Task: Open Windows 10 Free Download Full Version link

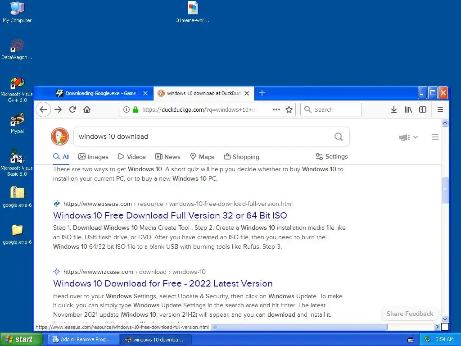Action: tap(170, 215)
